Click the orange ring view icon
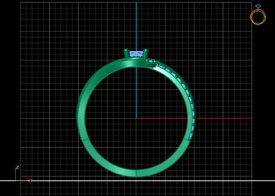Viewport: 275px width, 196px height. click(258, 15)
